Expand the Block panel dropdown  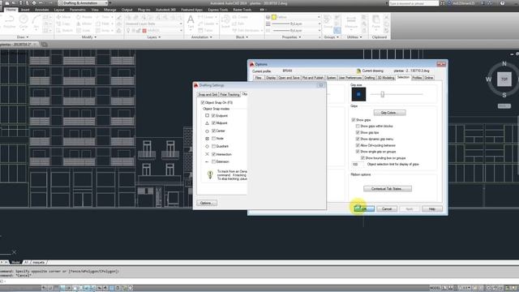coord(242,37)
